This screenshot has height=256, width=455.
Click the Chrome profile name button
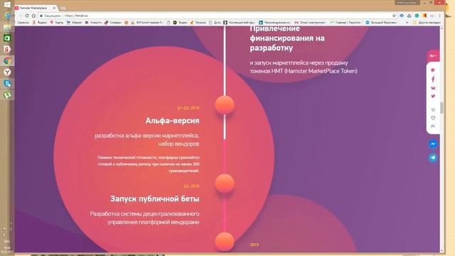tap(407, 3)
